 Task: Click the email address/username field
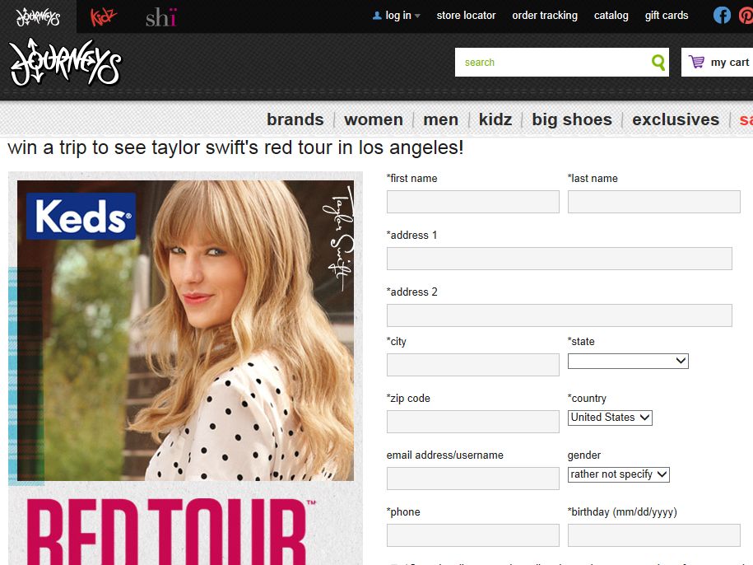click(x=473, y=478)
